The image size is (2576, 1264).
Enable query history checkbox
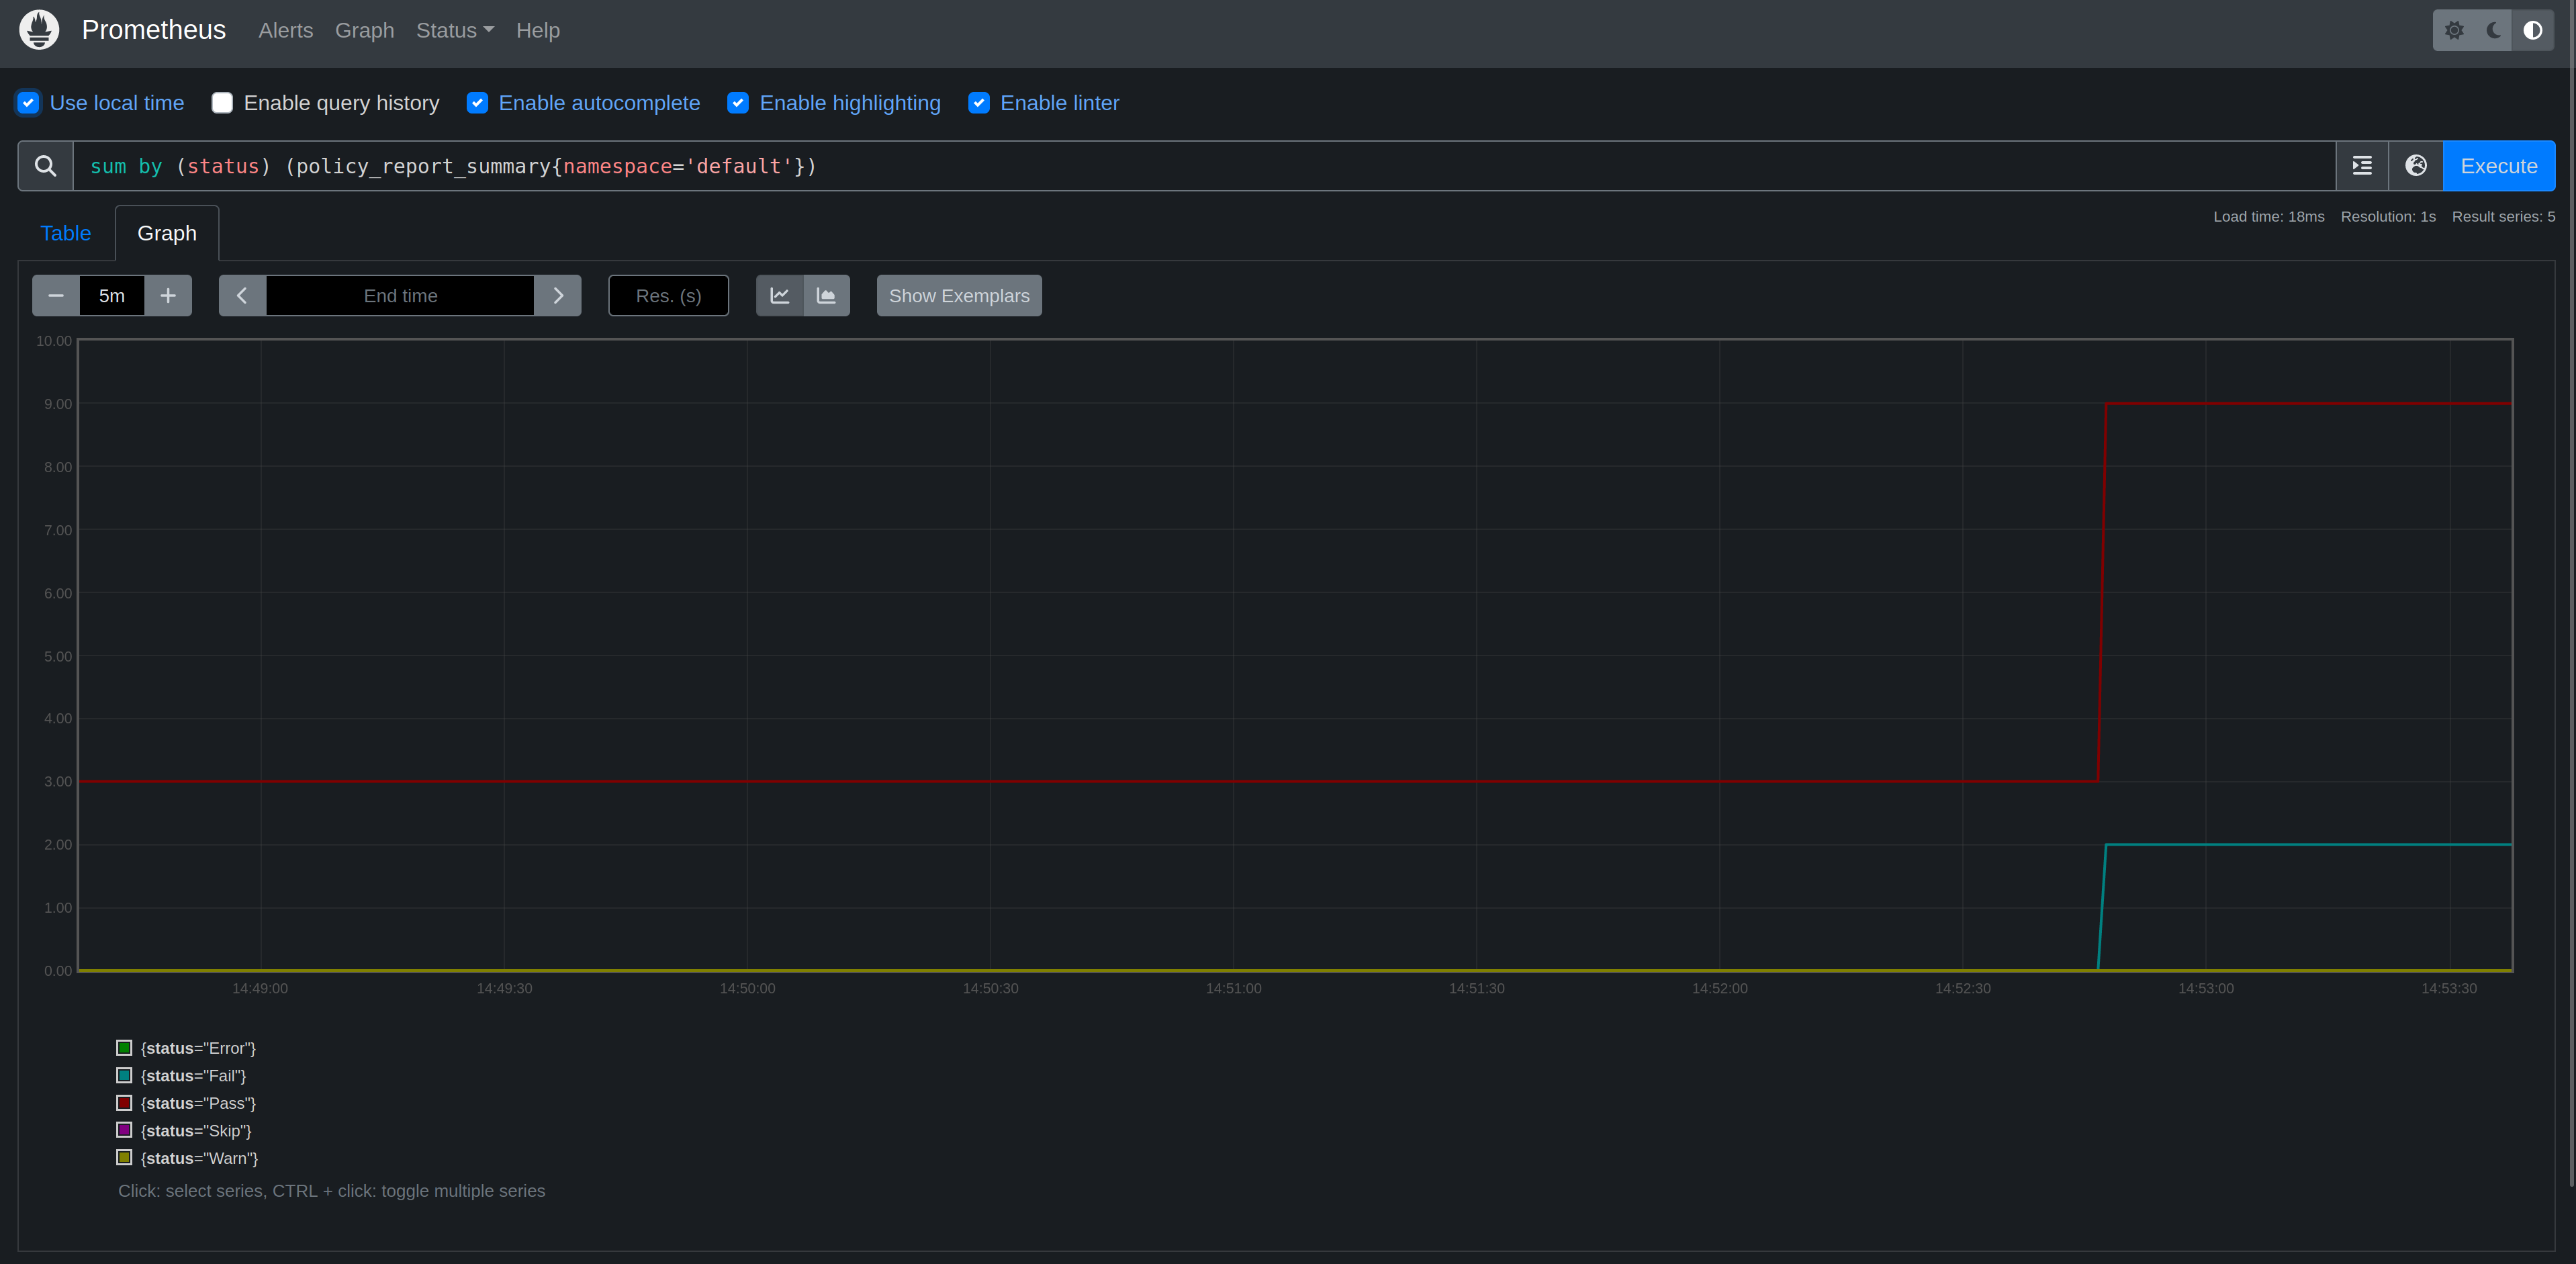click(222, 103)
